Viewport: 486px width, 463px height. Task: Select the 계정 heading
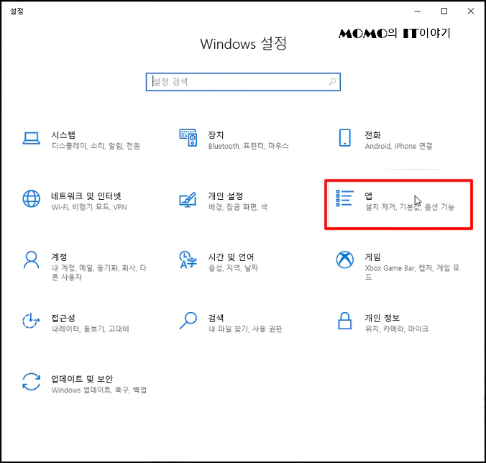pos(59,257)
